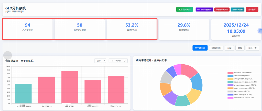
Task: Click the teal bar in competitor chart
Action: 23,93
